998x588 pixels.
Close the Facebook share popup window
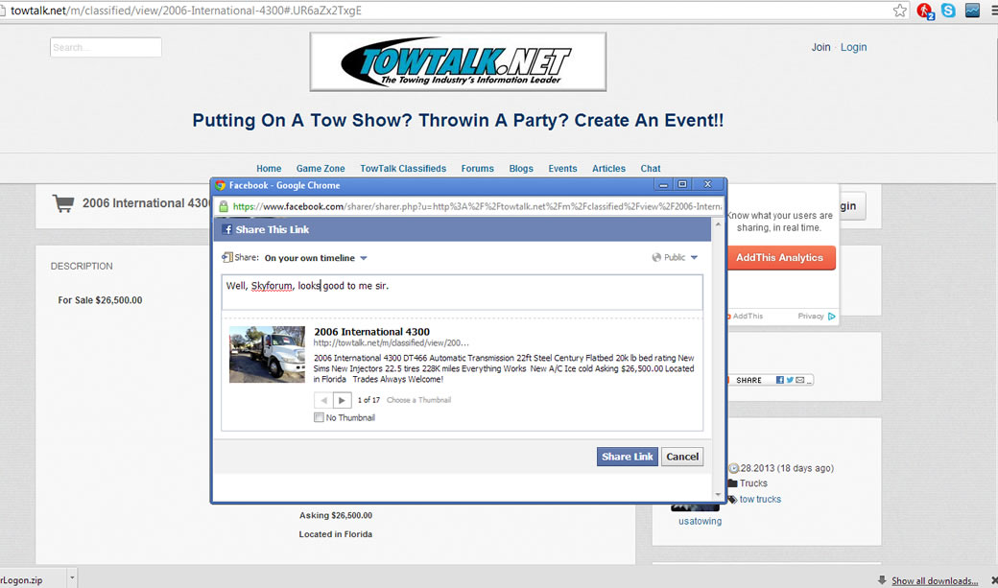[708, 184]
